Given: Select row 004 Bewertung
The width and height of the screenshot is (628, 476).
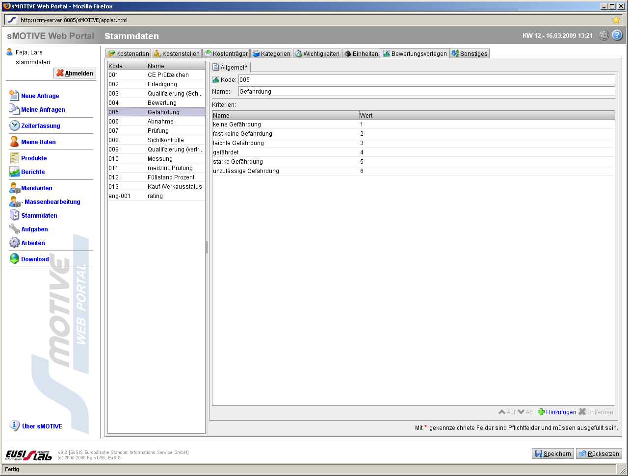Looking at the screenshot, I should pyautogui.click(x=157, y=103).
